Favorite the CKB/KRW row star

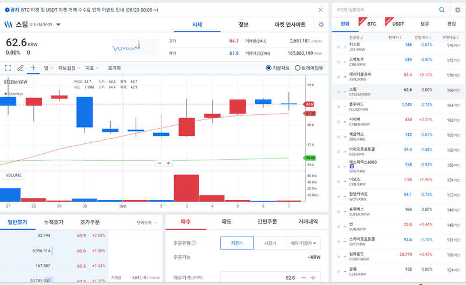(338, 182)
